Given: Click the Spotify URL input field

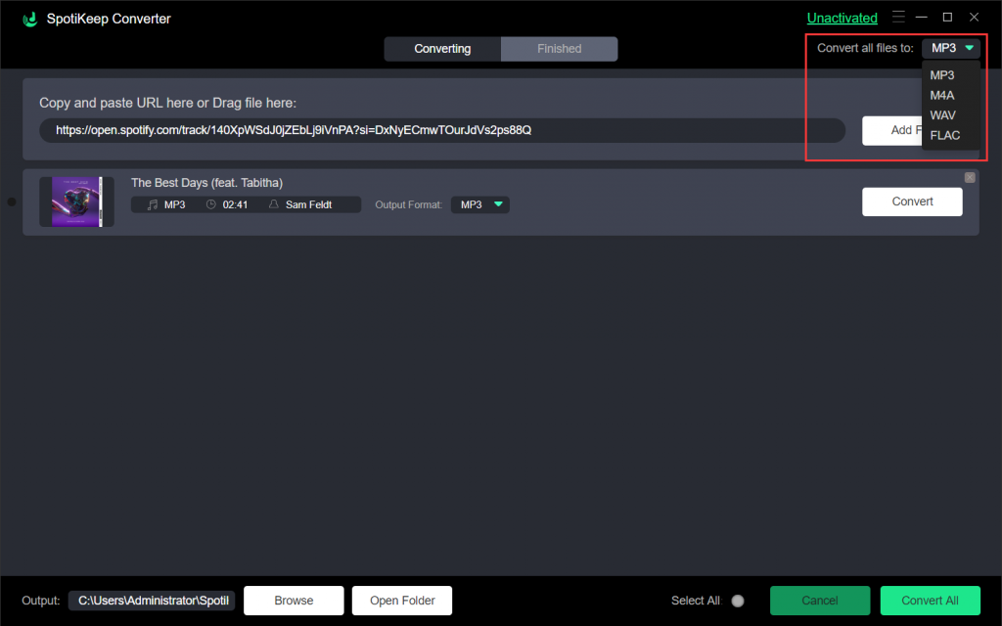Looking at the screenshot, I should (441, 130).
